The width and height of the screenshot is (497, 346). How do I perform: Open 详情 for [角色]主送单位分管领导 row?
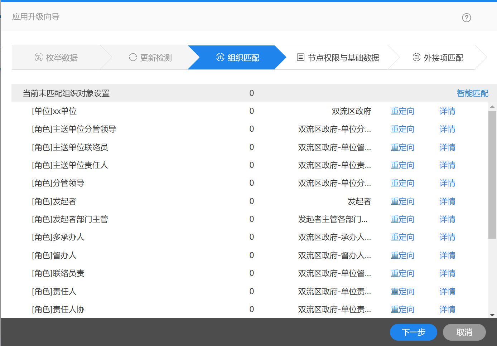tap(447, 129)
